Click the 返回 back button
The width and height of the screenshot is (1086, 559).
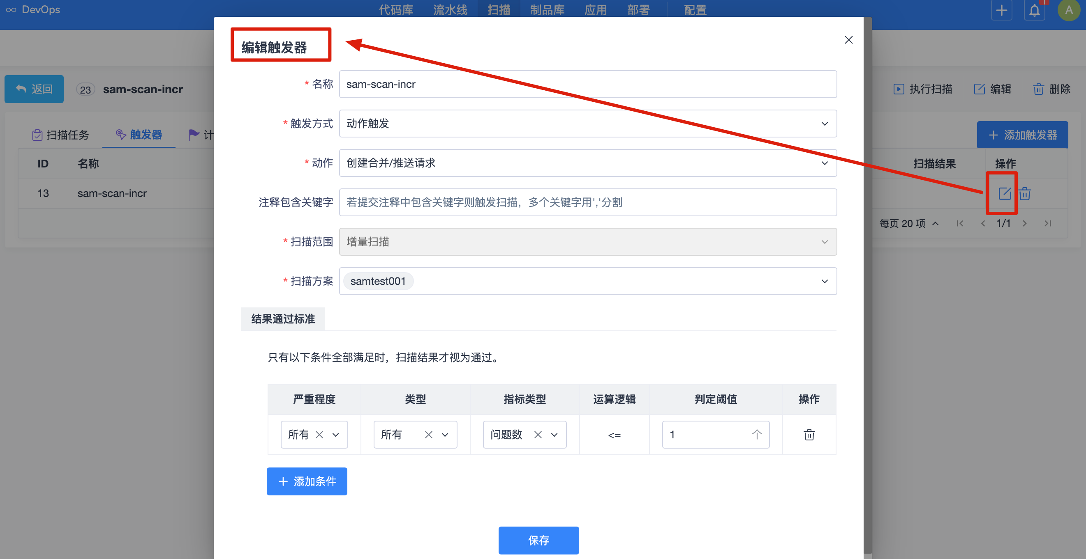click(34, 89)
